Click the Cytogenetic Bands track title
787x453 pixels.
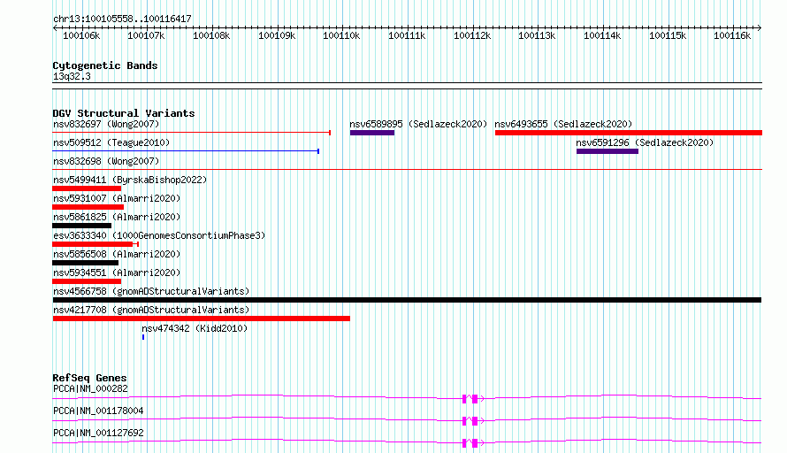pos(105,65)
